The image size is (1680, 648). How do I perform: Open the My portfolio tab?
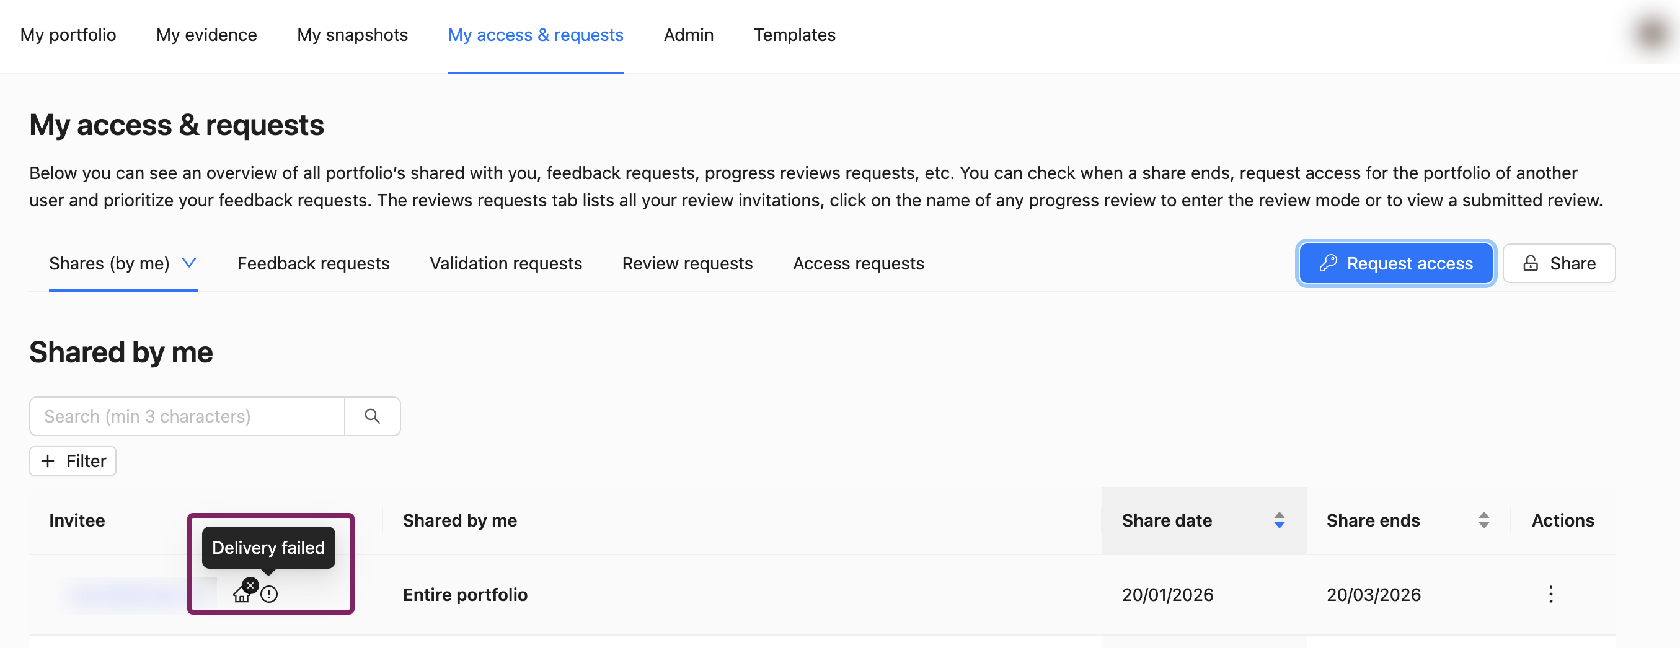[68, 35]
